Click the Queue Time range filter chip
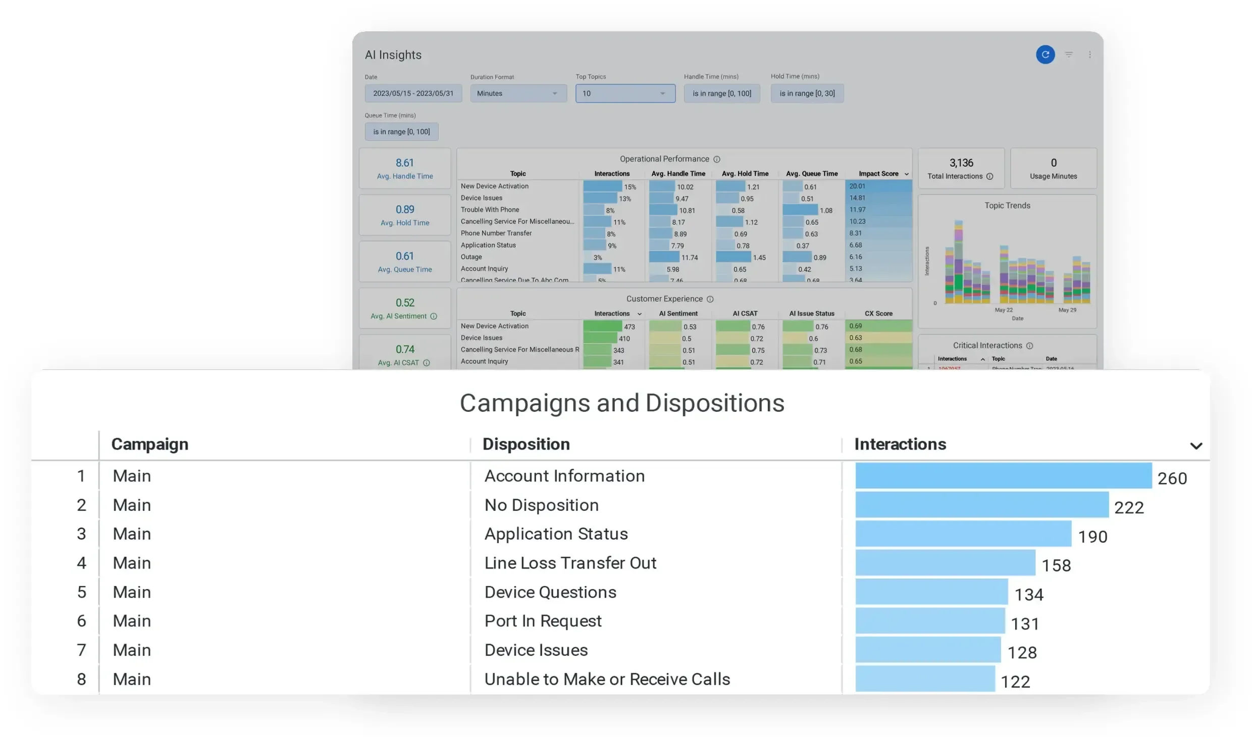 (401, 132)
